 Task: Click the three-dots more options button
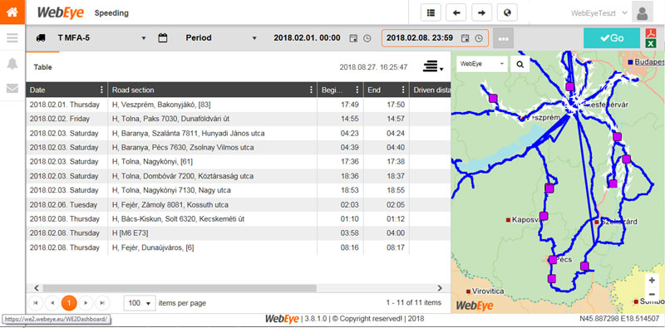(x=504, y=38)
